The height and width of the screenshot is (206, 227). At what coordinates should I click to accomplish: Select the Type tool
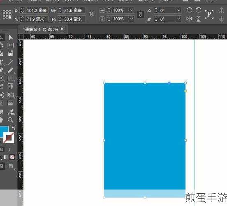[x=1, y=62]
